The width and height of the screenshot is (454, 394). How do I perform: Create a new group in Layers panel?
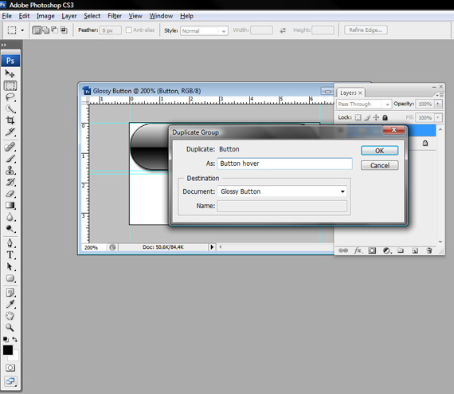click(401, 250)
